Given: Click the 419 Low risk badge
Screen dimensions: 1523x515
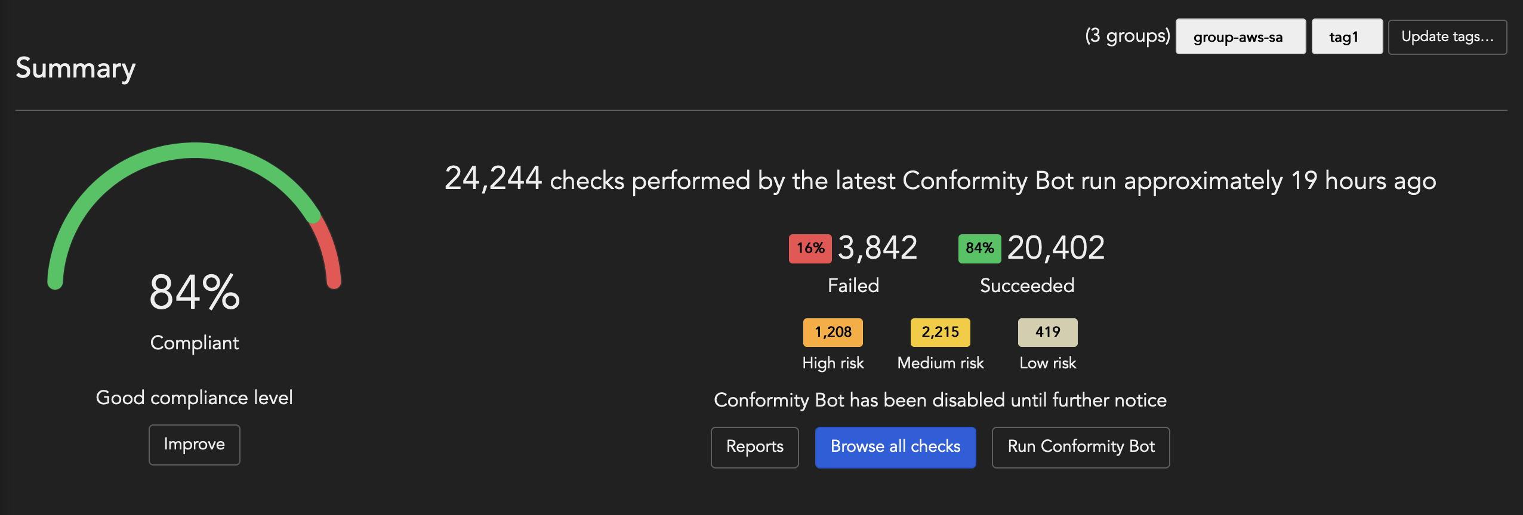Looking at the screenshot, I should tap(1047, 332).
